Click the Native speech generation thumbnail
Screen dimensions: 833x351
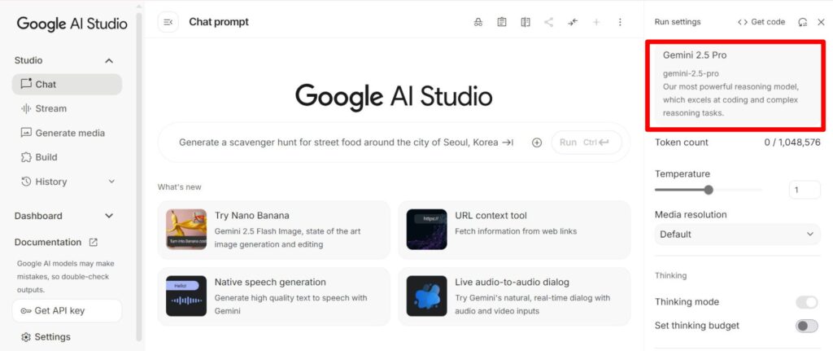pos(186,296)
